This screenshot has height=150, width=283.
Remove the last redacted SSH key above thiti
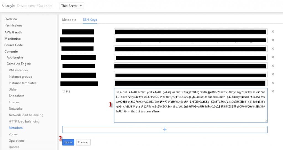point(273,83)
